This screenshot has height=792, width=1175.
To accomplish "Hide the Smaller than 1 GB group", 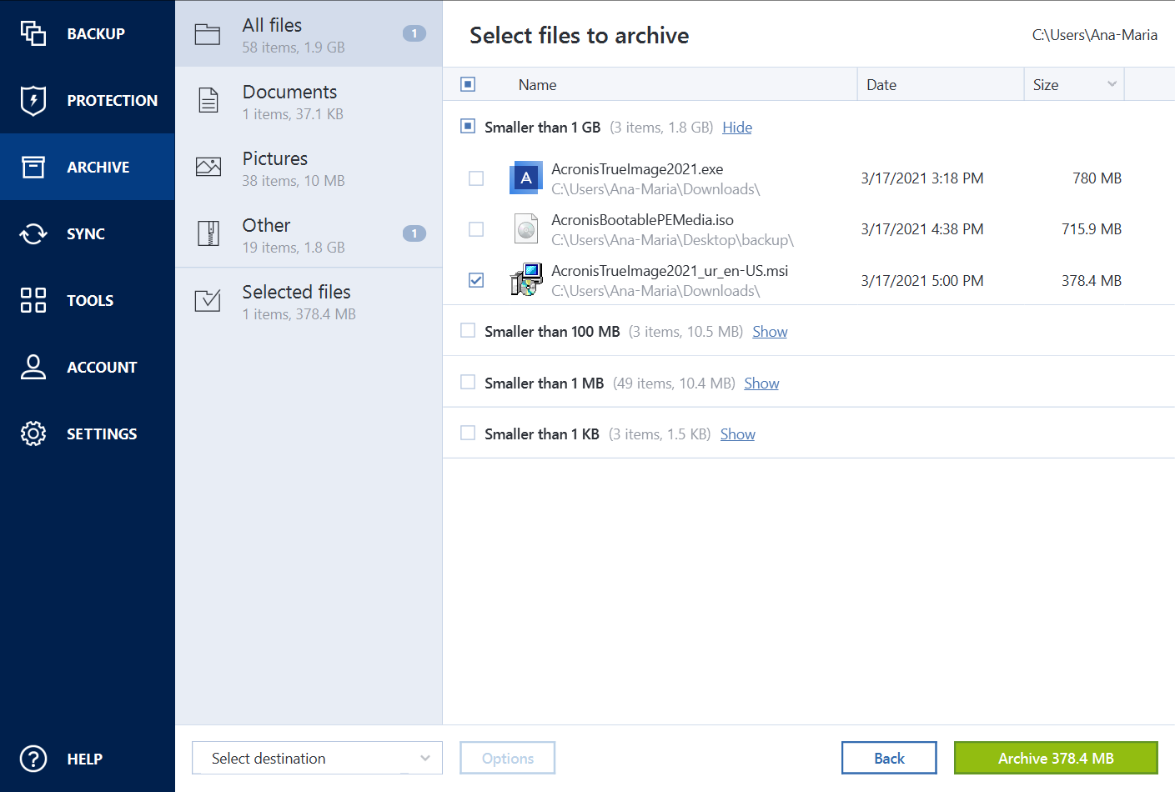I will click(x=737, y=128).
